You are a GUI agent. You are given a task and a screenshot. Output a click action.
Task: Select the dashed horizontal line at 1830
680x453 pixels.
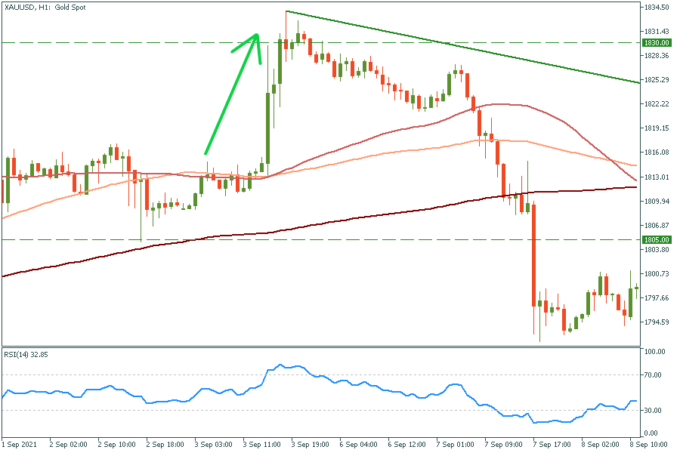click(x=113, y=43)
